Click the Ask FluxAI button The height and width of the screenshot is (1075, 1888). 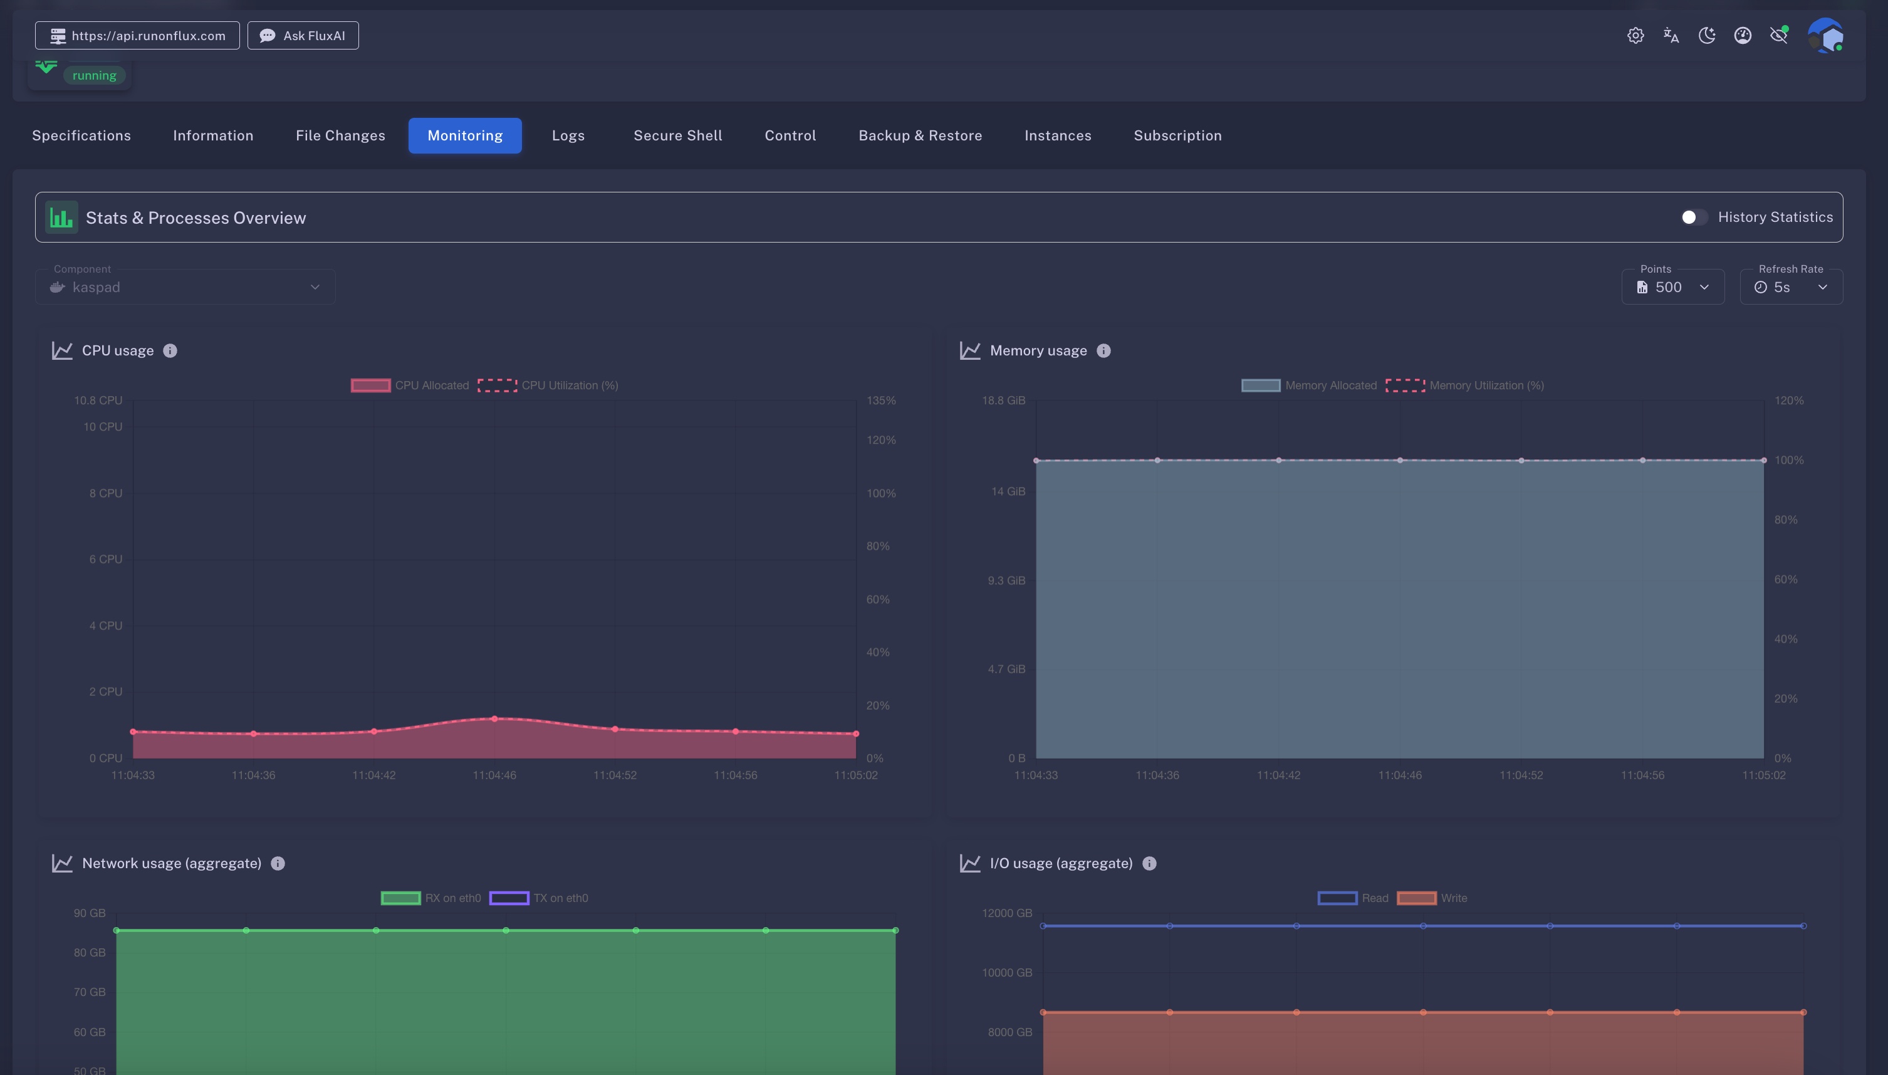click(x=303, y=36)
